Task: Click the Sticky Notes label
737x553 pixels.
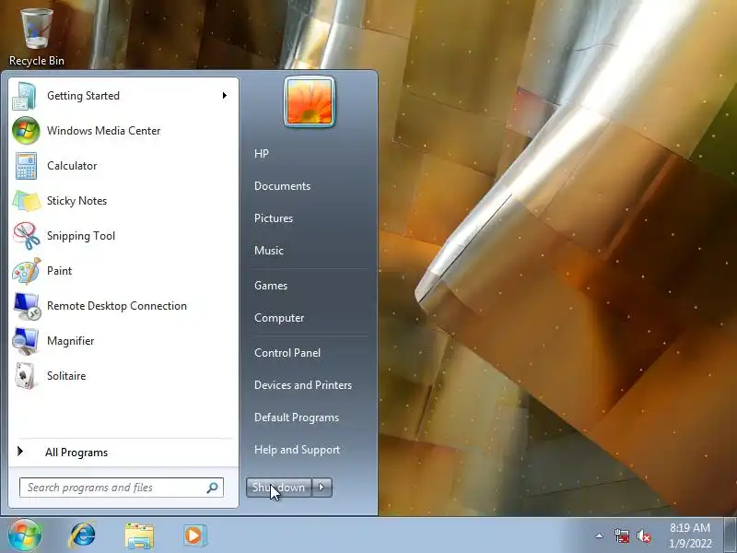Action: (76, 201)
